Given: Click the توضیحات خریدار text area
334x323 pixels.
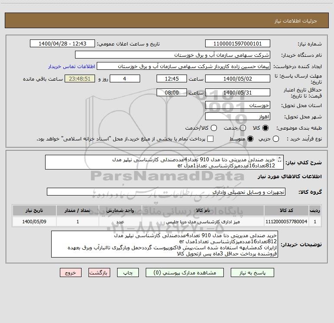Looking at the screenshot, I should [165, 244].
